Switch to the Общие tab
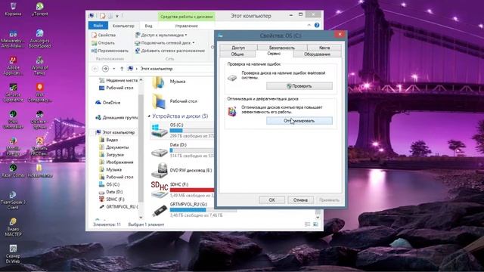This screenshot has height=272, width=484. click(x=237, y=54)
